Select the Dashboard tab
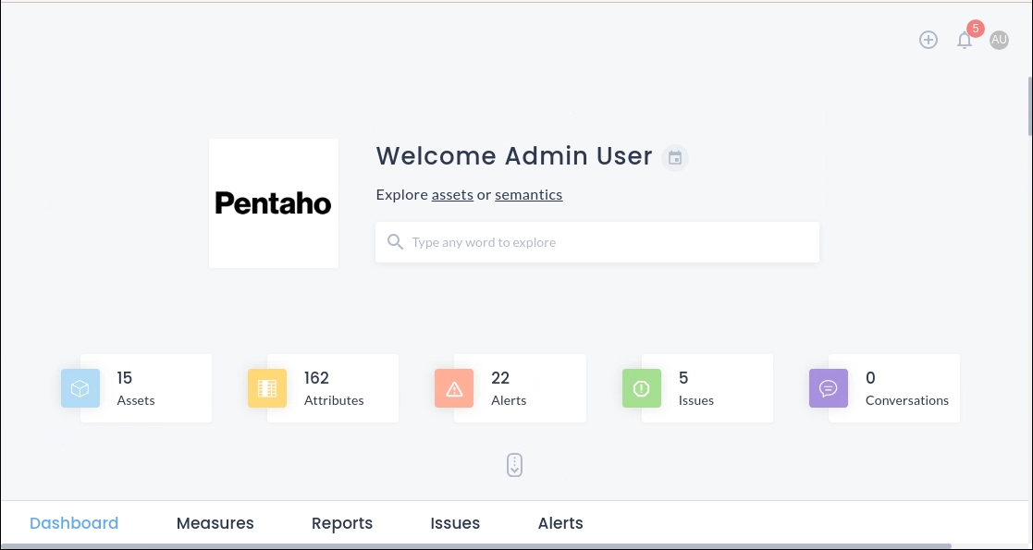The width and height of the screenshot is (1033, 550). click(x=74, y=523)
